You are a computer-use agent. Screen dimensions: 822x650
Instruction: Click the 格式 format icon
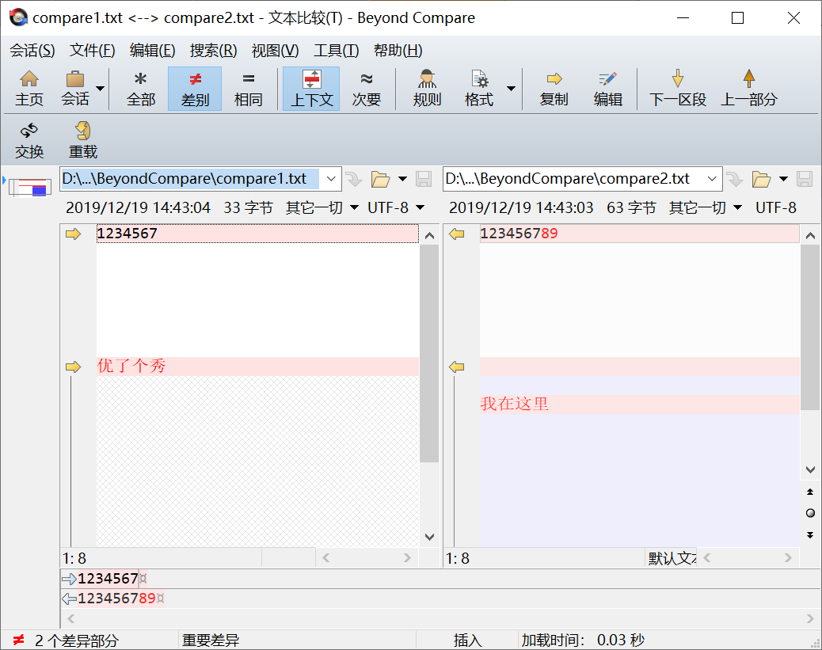(479, 87)
